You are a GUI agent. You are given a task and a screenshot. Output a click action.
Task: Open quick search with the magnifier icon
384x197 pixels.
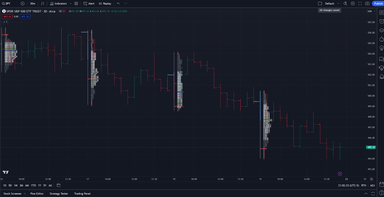tap(345, 3)
